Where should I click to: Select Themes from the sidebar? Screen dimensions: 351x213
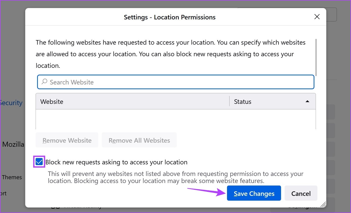coord(12,177)
